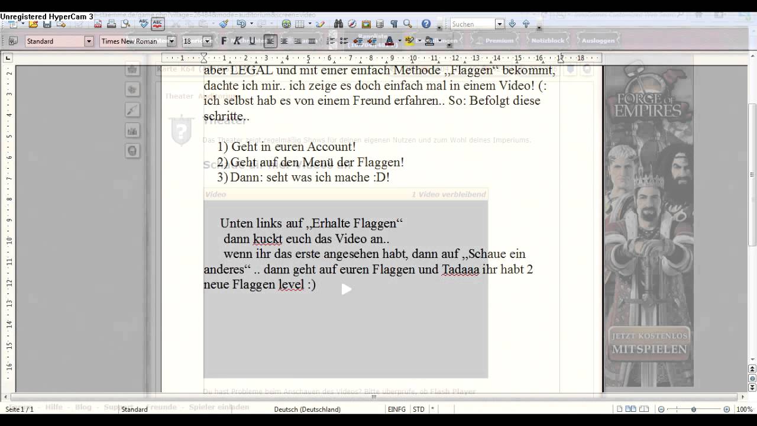Screen dimensions: 757x426
Task: Toggle bold formatting F button
Action: 224,41
